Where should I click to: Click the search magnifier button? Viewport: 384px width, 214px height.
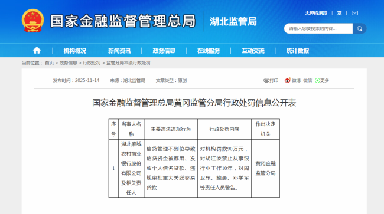(360, 28)
